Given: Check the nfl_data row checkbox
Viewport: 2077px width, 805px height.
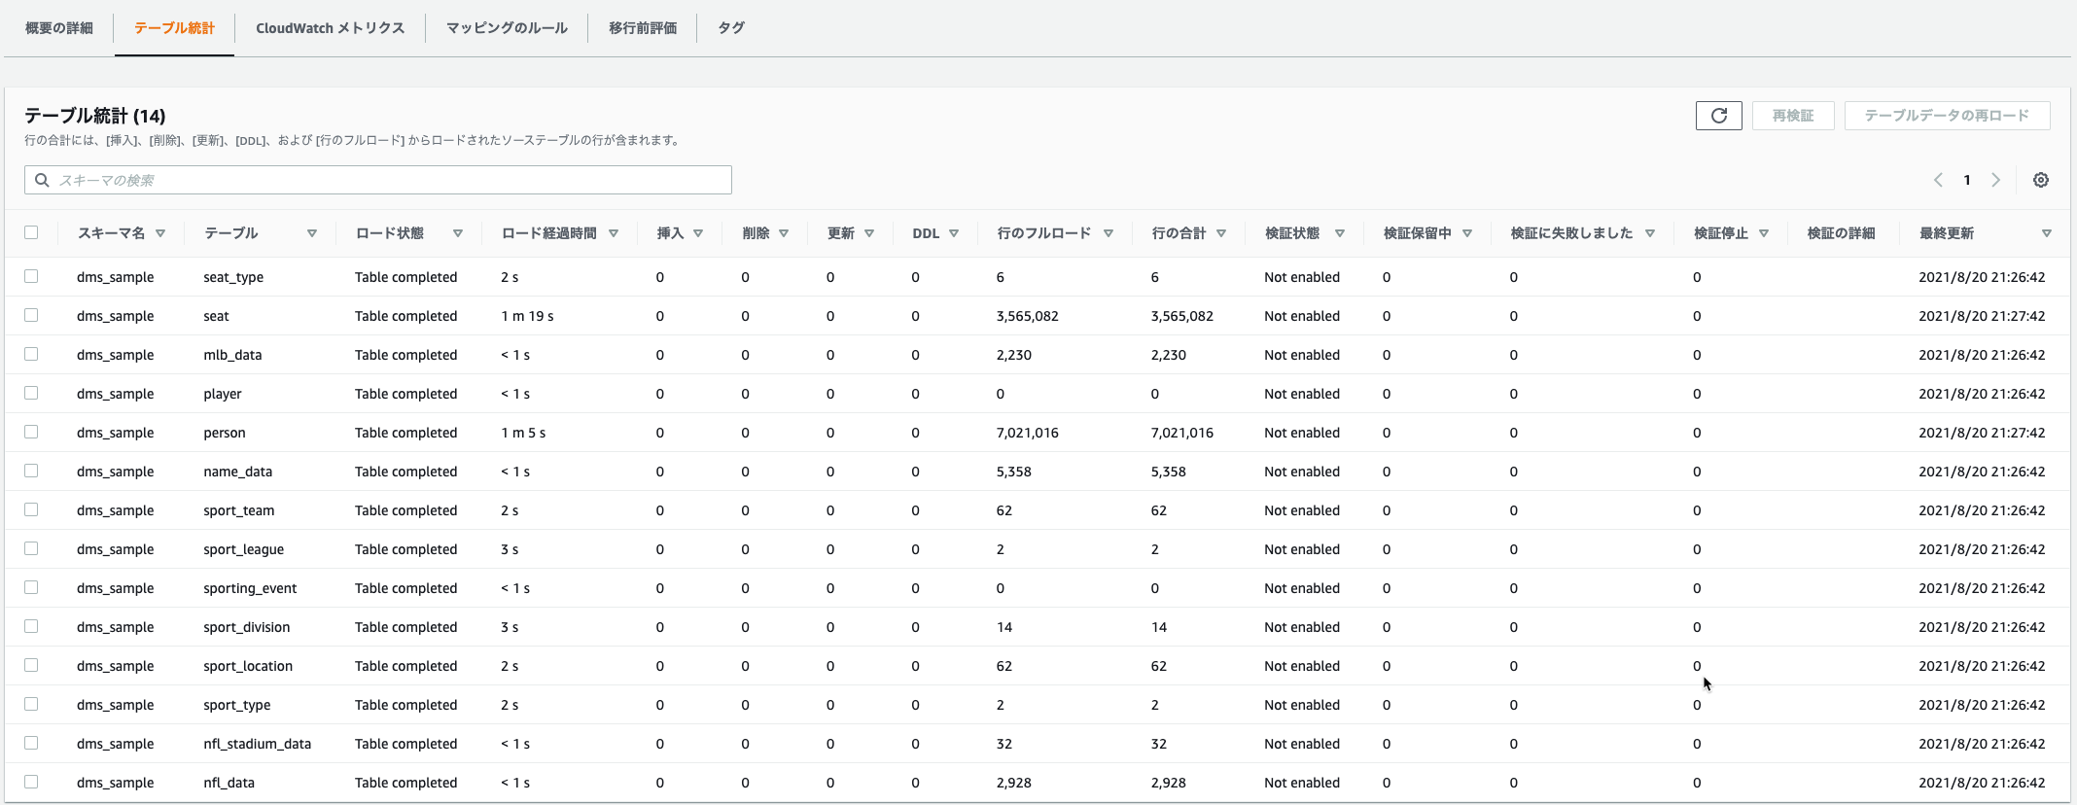Looking at the screenshot, I should (x=31, y=782).
